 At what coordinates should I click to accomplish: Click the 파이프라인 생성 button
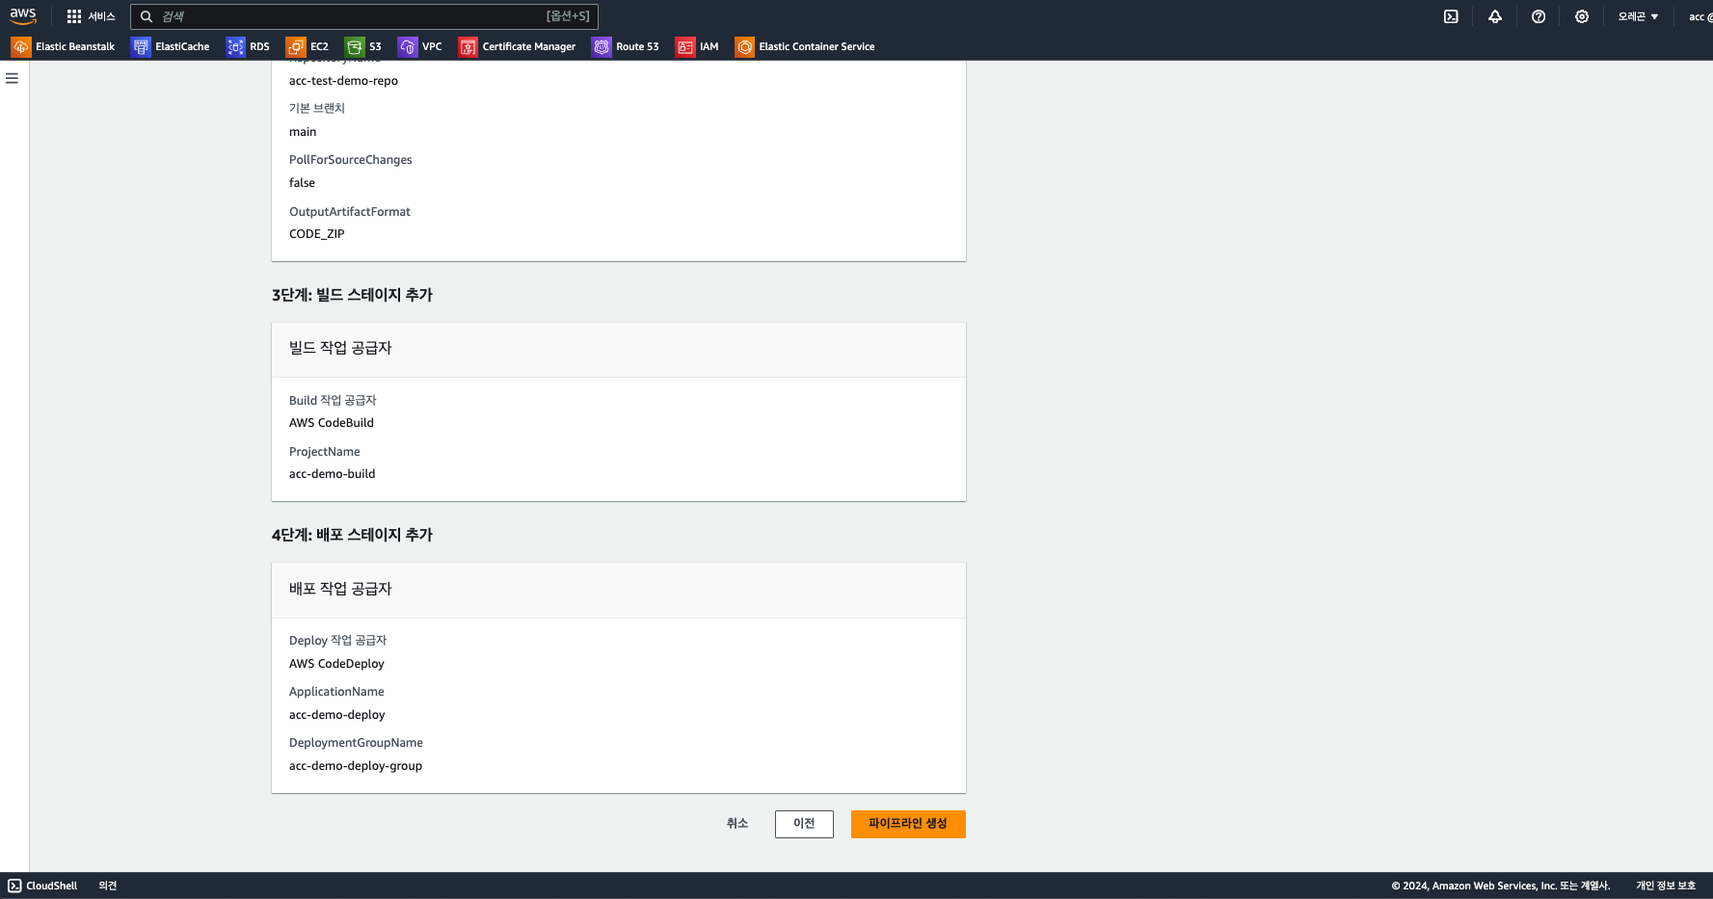point(908,824)
